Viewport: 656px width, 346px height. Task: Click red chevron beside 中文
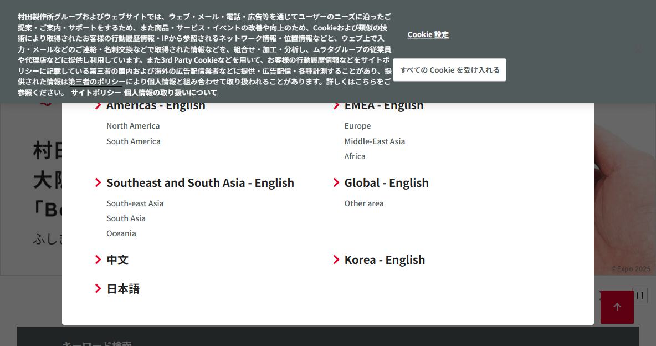click(x=98, y=259)
